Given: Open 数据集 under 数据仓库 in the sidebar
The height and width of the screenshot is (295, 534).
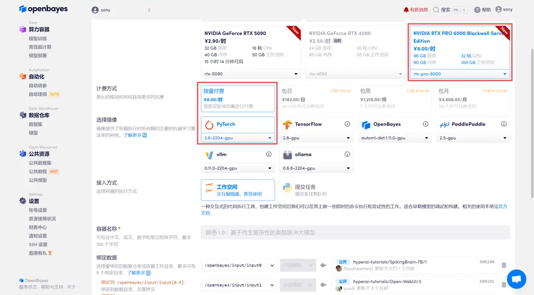Looking at the screenshot, I should coord(36,124).
